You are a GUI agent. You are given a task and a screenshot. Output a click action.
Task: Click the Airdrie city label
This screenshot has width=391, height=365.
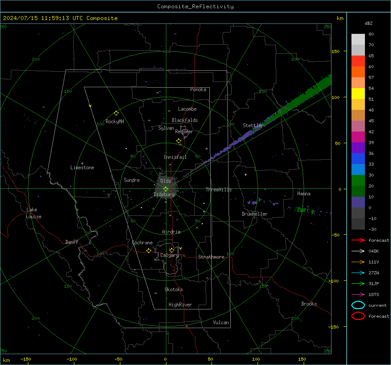pyautogui.click(x=171, y=232)
